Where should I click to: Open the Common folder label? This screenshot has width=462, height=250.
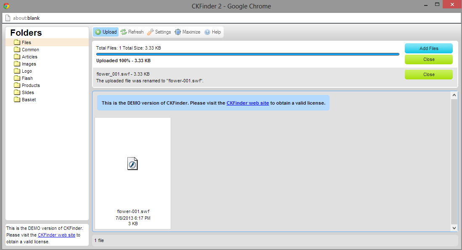point(30,50)
